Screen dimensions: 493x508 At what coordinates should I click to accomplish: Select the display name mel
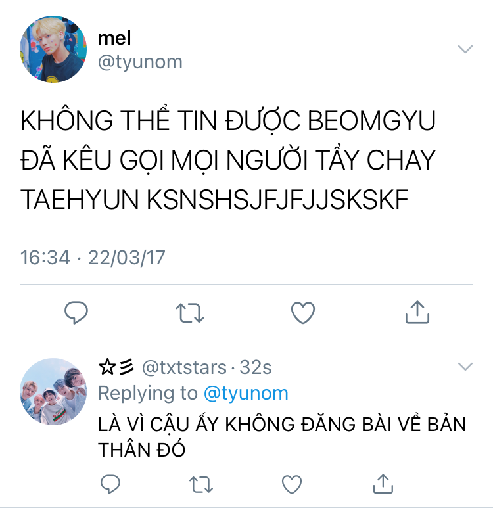tap(114, 38)
